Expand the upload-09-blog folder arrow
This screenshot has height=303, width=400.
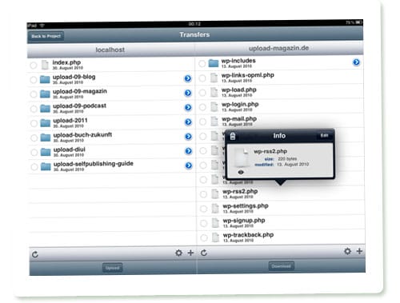188,78
